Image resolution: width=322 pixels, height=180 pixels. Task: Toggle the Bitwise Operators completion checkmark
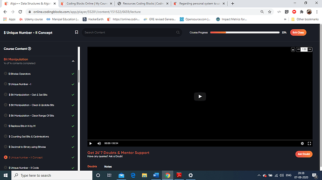[73, 73]
